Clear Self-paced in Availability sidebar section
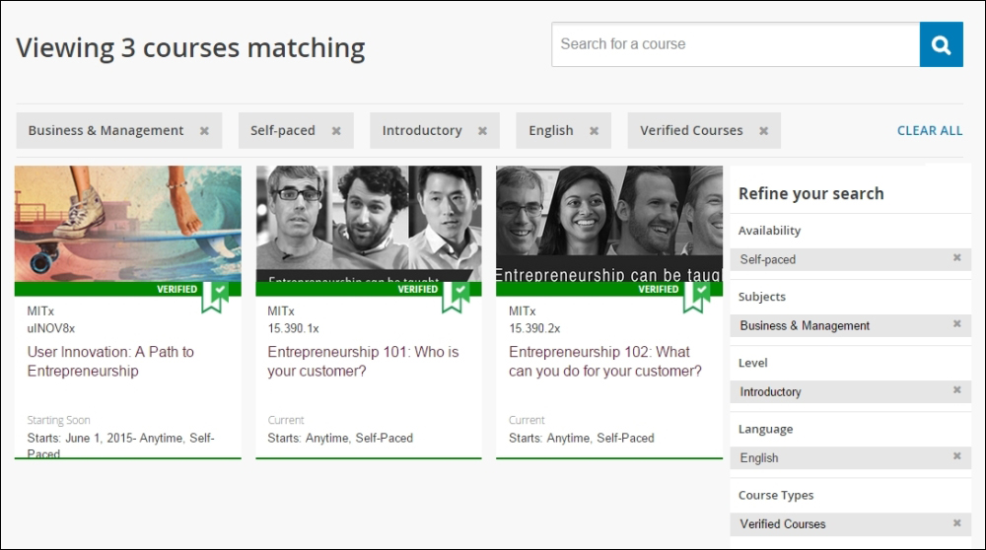986x550 pixels. pos(957,257)
